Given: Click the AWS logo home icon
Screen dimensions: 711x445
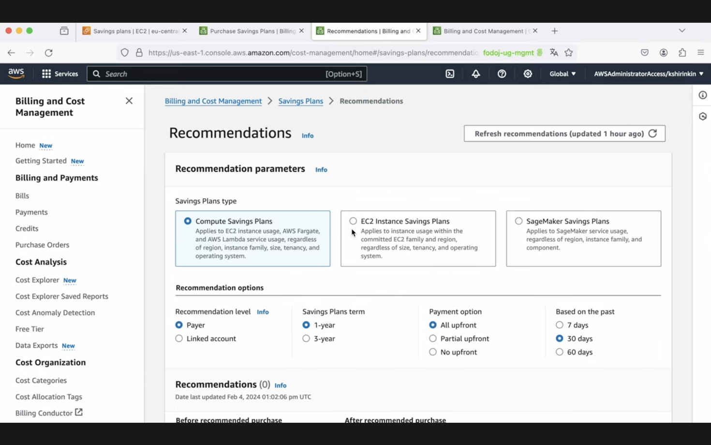Looking at the screenshot, I should (16, 74).
